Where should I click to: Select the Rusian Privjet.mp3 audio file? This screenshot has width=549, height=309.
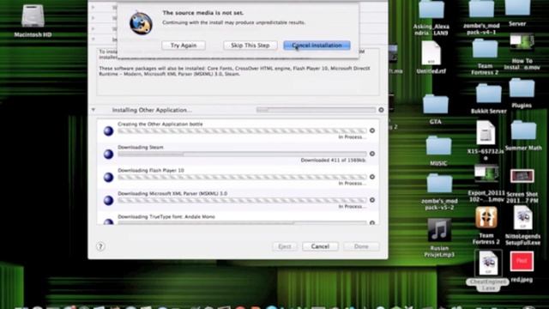click(439, 230)
